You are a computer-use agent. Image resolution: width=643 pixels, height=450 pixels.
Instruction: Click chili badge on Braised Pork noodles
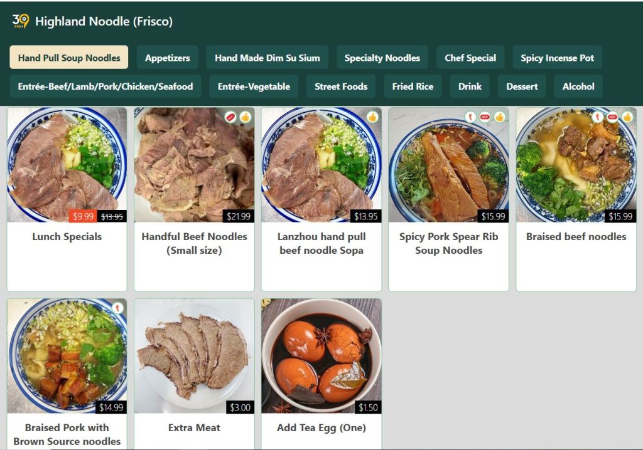coord(117,308)
